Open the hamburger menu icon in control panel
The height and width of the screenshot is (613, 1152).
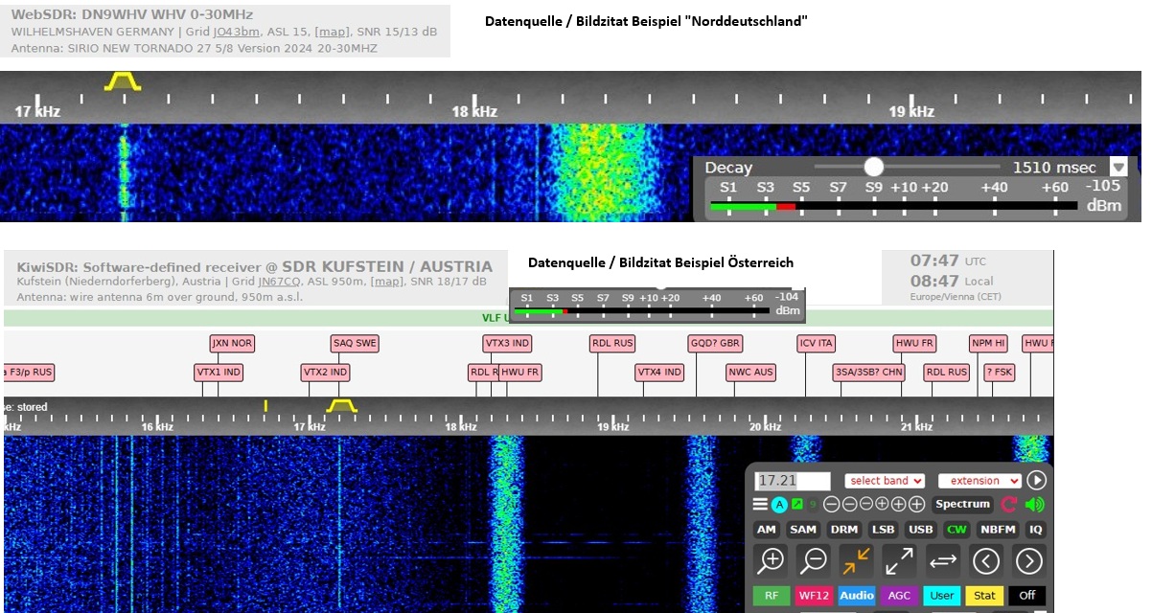click(760, 505)
